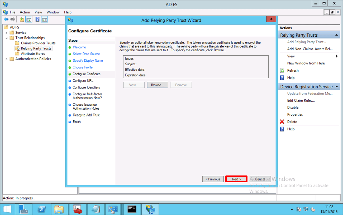Open the File menu
Viewport: 343px width, 215px height.
coord(13,12)
